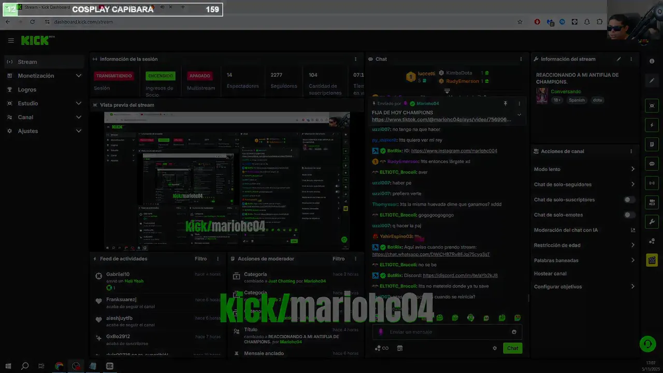This screenshot has height=373, width=663.
Task: Click the stream category thumbnail image
Action: (x=542, y=96)
